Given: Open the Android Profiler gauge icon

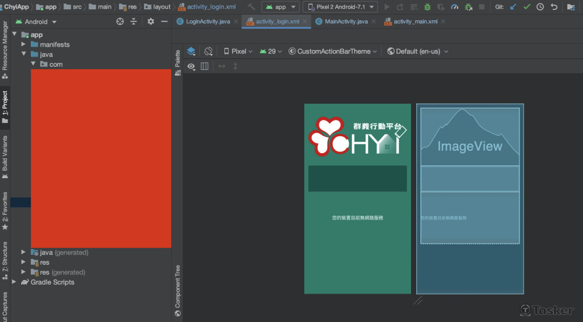Looking at the screenshot, I should [x=455, y=7].
